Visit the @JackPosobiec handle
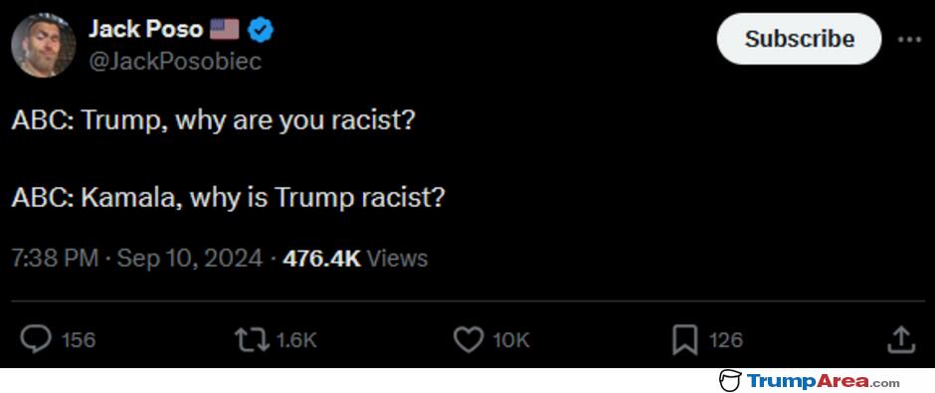Screen dimensions: 935x393 pos(175,62)
